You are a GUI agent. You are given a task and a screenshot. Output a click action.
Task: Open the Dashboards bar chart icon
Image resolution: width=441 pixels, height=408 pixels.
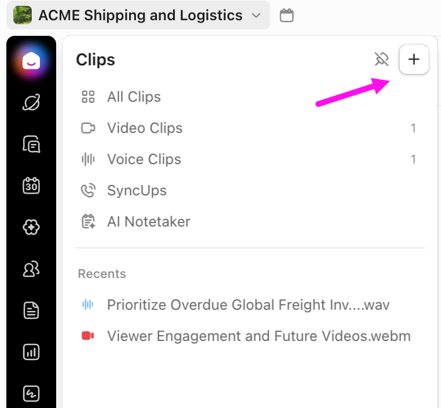pos(31,352)
